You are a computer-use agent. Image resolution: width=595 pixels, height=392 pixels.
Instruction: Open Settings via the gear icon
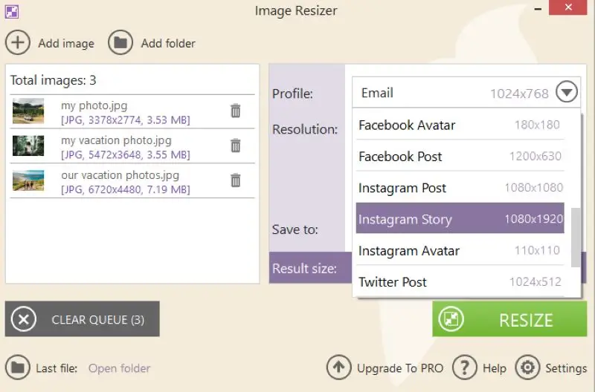pyautogui.click(x=528, y=367)
